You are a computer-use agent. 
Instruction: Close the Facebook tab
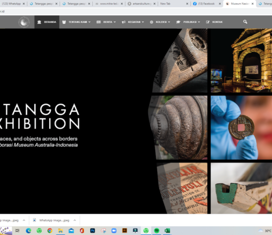220,4
